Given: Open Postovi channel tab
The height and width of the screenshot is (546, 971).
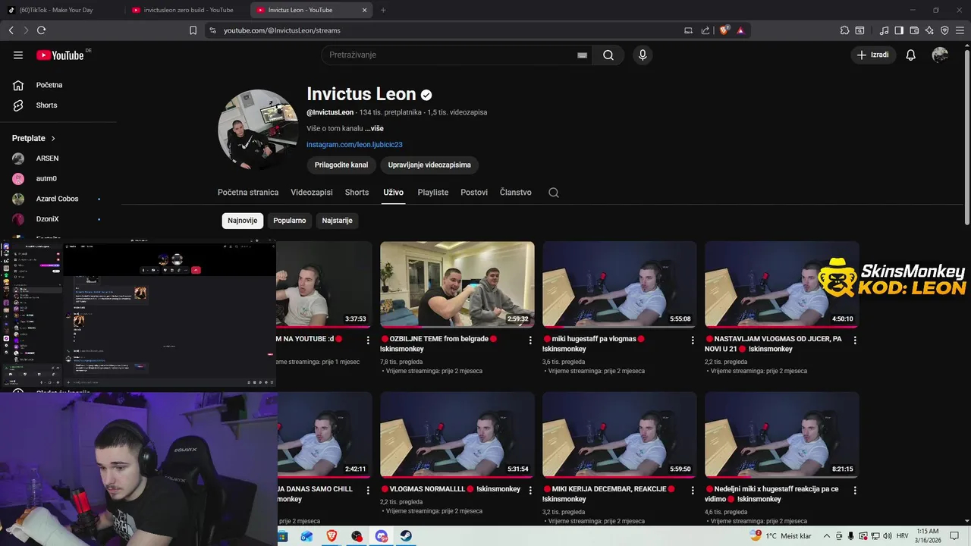Looking at the screenshot, I should click(x=474, y=193).
